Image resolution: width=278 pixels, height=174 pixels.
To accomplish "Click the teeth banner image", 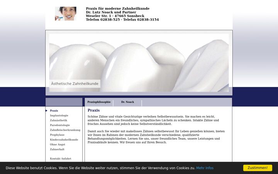I will [x=139, y=63].
